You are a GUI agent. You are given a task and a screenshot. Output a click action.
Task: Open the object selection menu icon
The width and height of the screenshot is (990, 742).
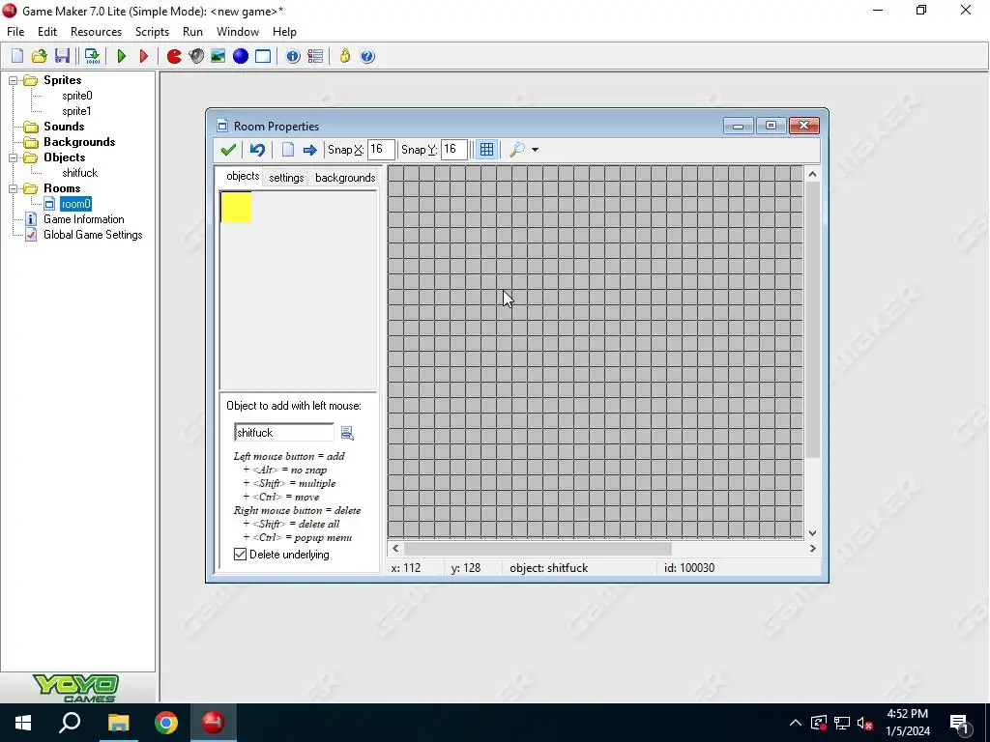click(x=347, y=433)
